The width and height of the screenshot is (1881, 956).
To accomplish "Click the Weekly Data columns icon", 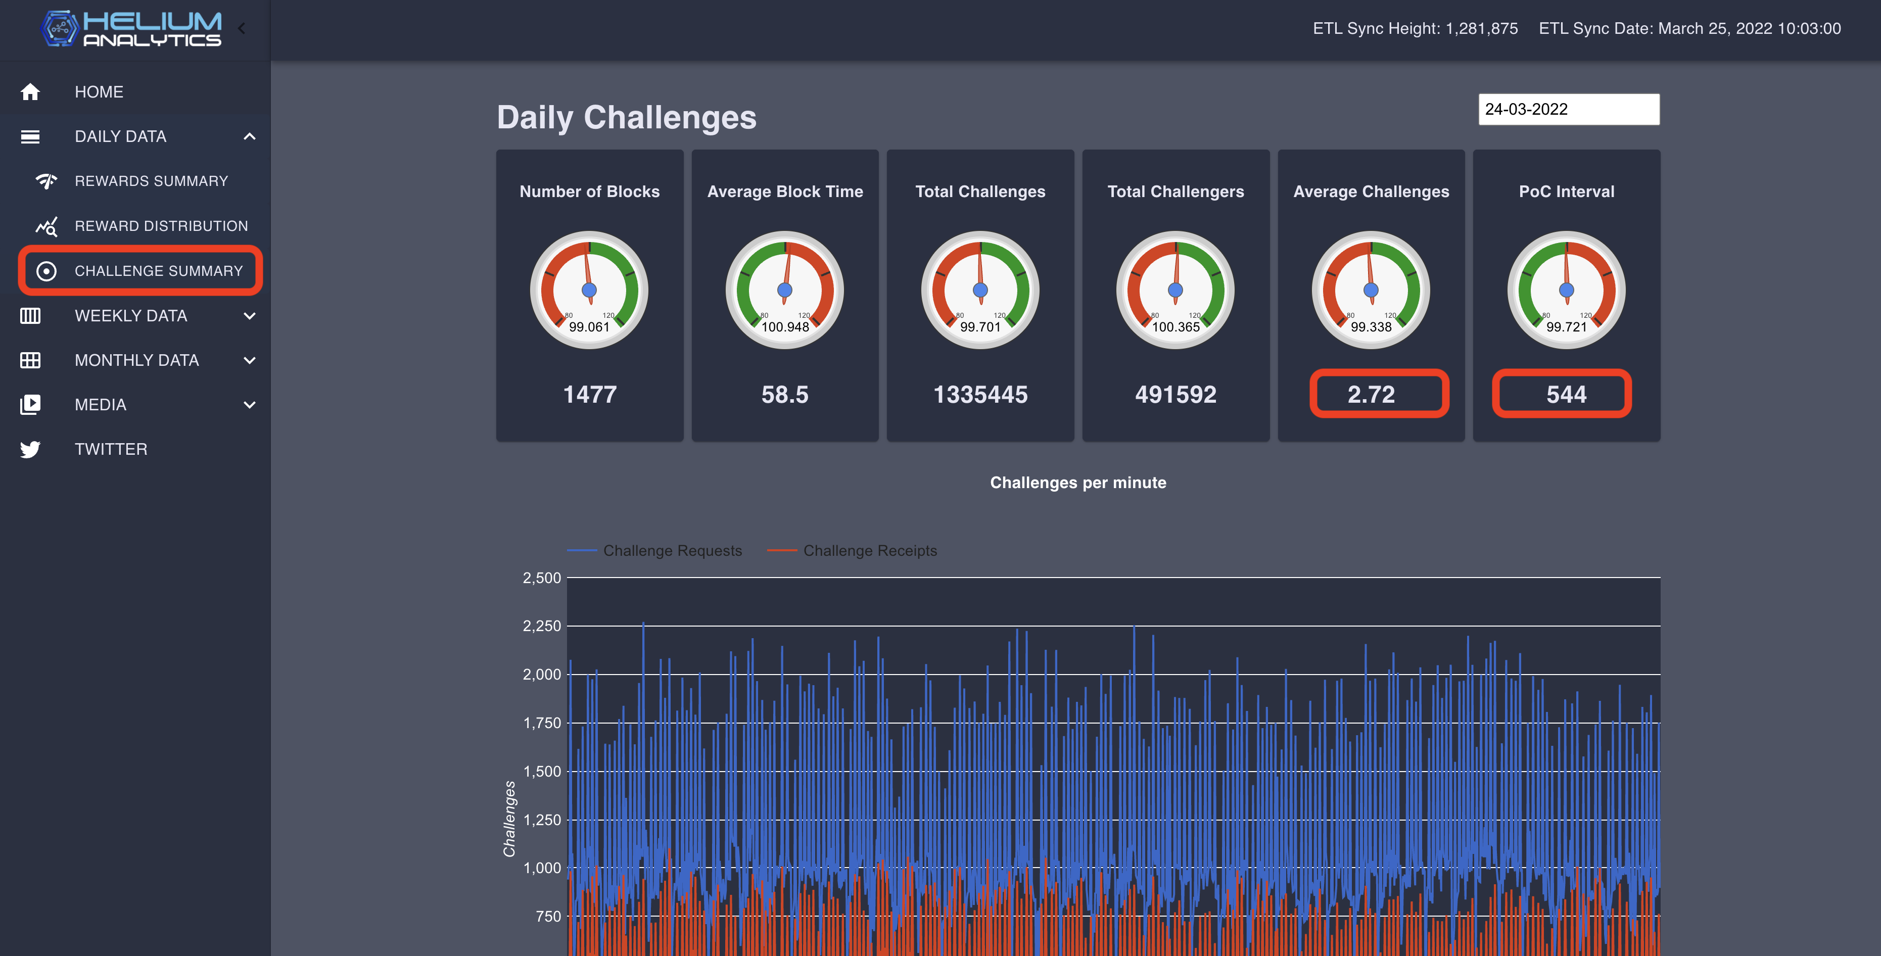I will point(30,315).
